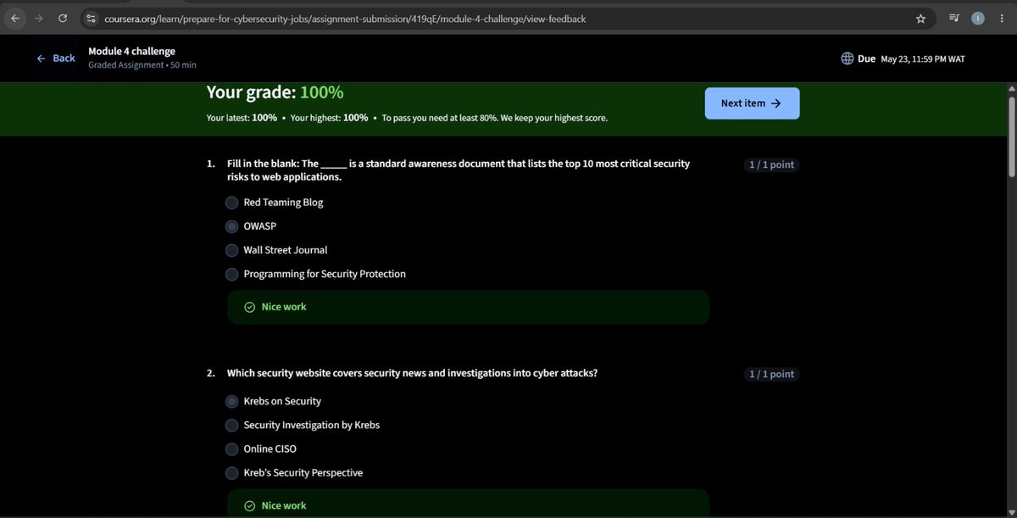Bookmark this page with star icon
The image size is (1017, 518).
[x=920, y=18]
